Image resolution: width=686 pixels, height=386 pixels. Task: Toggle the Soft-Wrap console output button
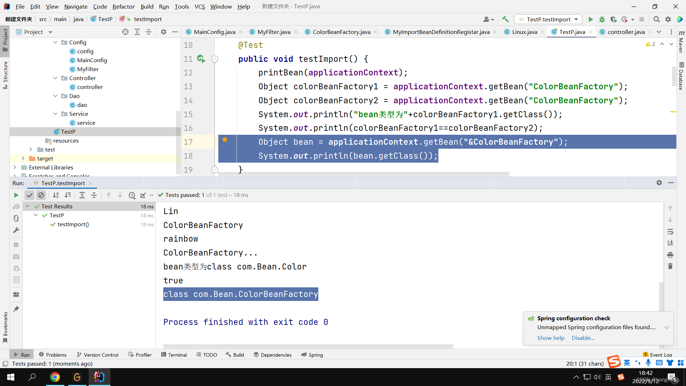(670, 232)
